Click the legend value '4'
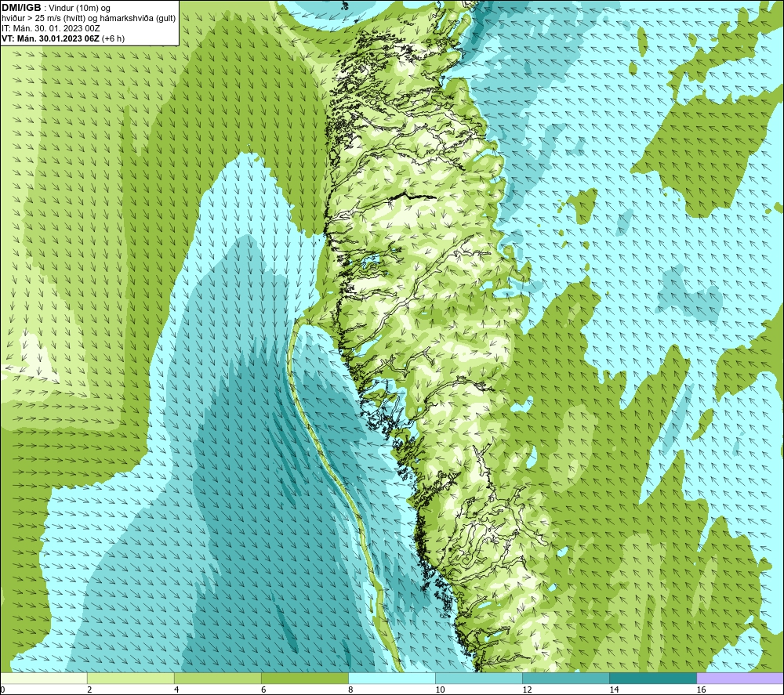The image size is (784, 695). pos(176,690)
